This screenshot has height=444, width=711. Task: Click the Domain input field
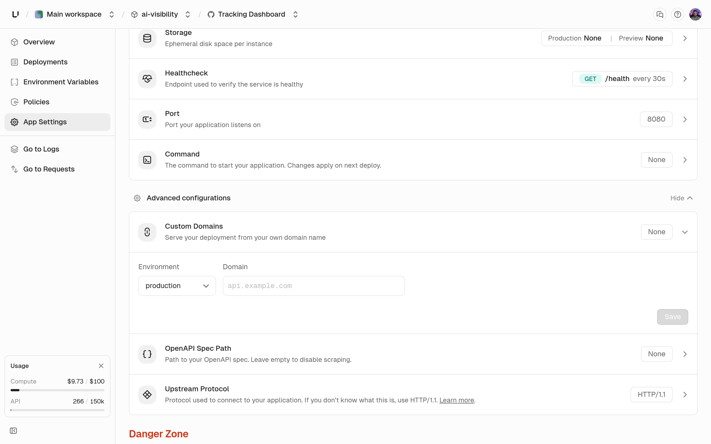click(314, 286)
